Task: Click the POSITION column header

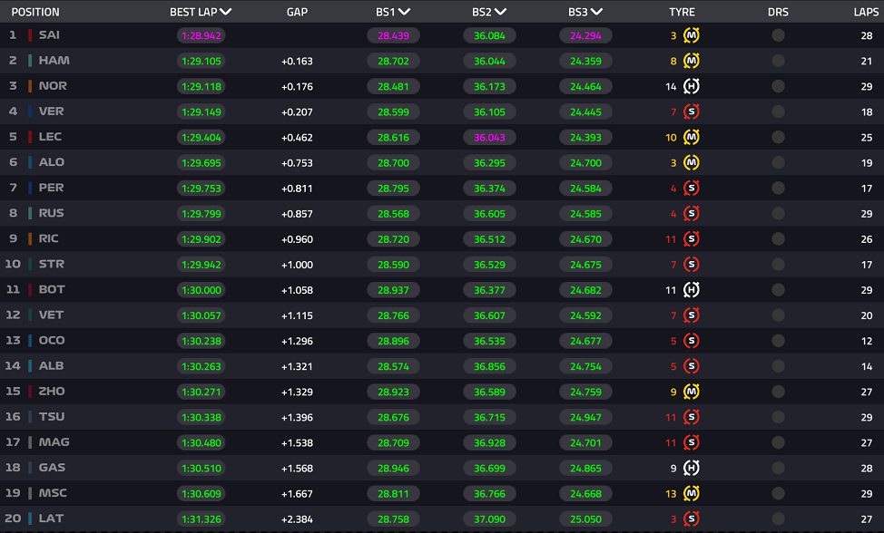Action: (35, 12)
